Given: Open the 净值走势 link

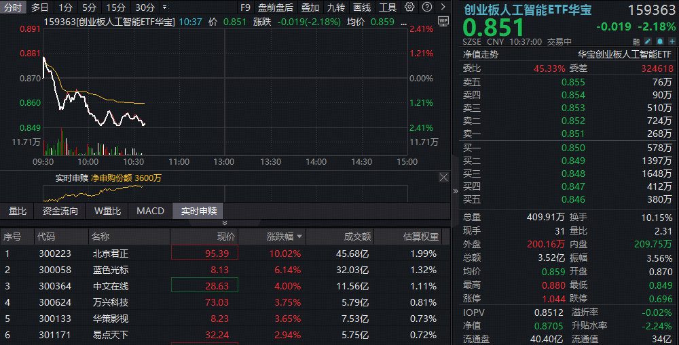Looking at the screenshot, I should click(x=480, y=54).
